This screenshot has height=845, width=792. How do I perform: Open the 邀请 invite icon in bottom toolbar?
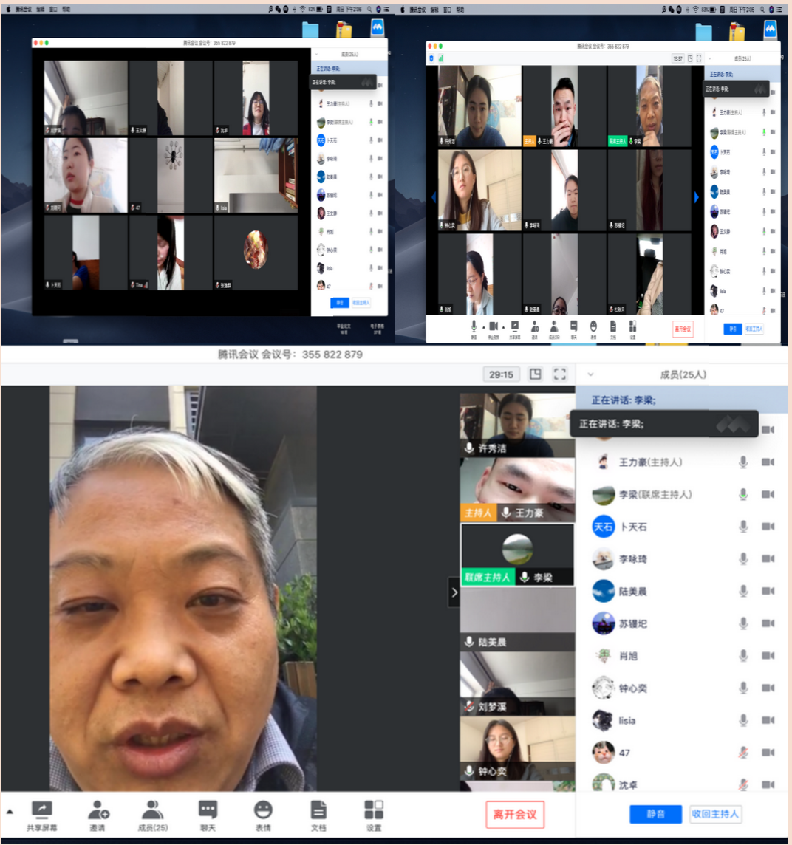98,812
